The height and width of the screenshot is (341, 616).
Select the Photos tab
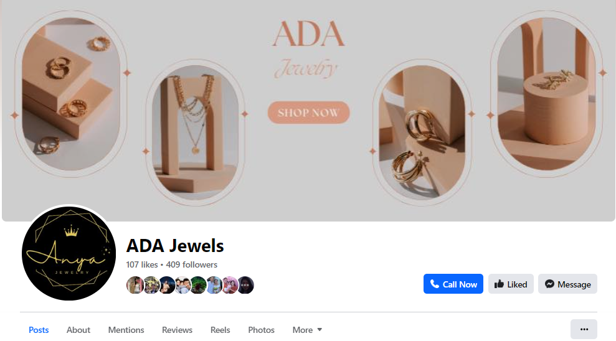[261, 330]
